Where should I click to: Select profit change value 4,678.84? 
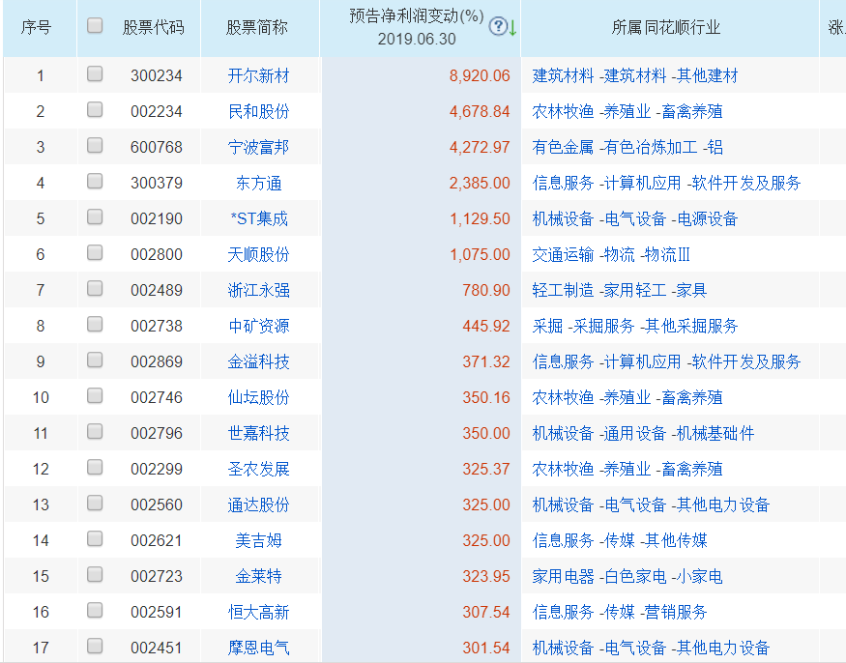coord(480,111)
